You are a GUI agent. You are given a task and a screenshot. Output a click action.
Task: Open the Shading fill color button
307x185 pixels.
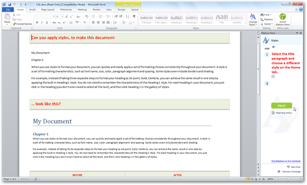point(124,22)
